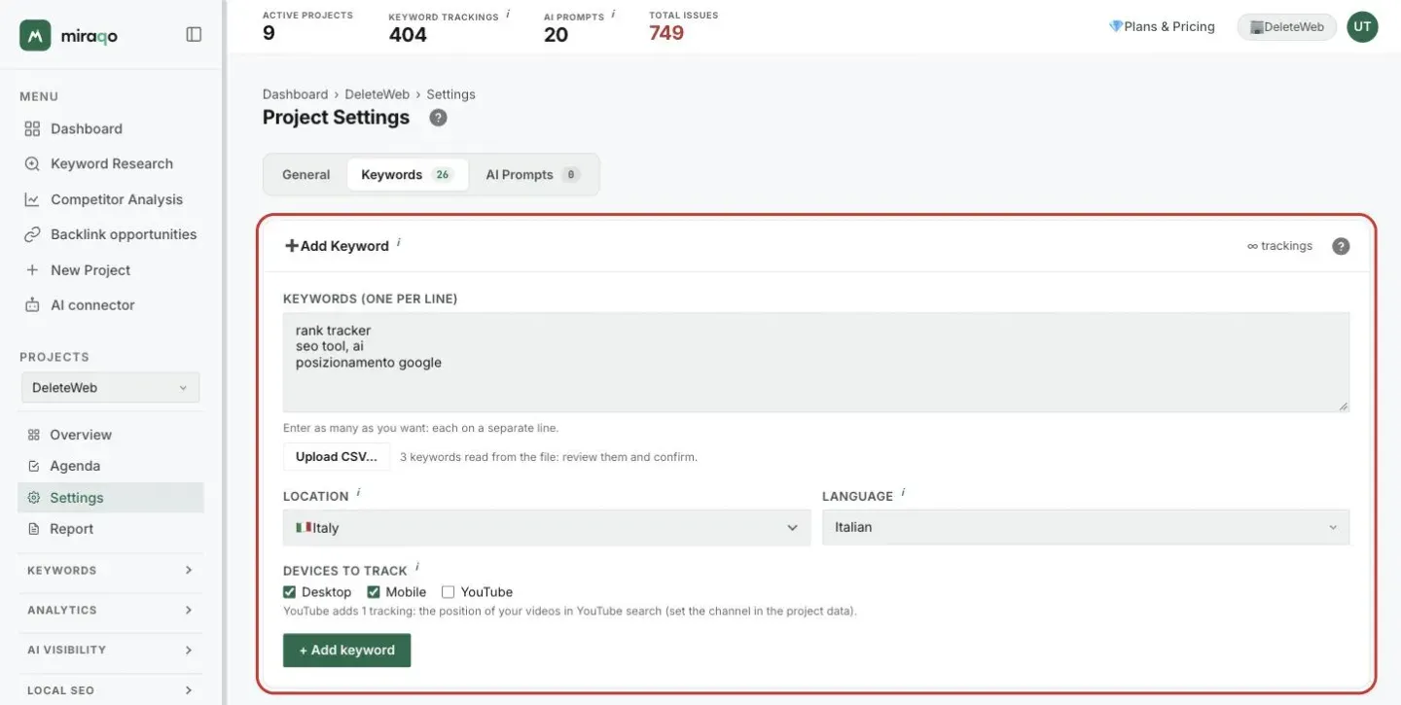This screenshot has width=1401, height=705.
Task: Click the Overview icon in project navigation
Action: click(34, 435)
